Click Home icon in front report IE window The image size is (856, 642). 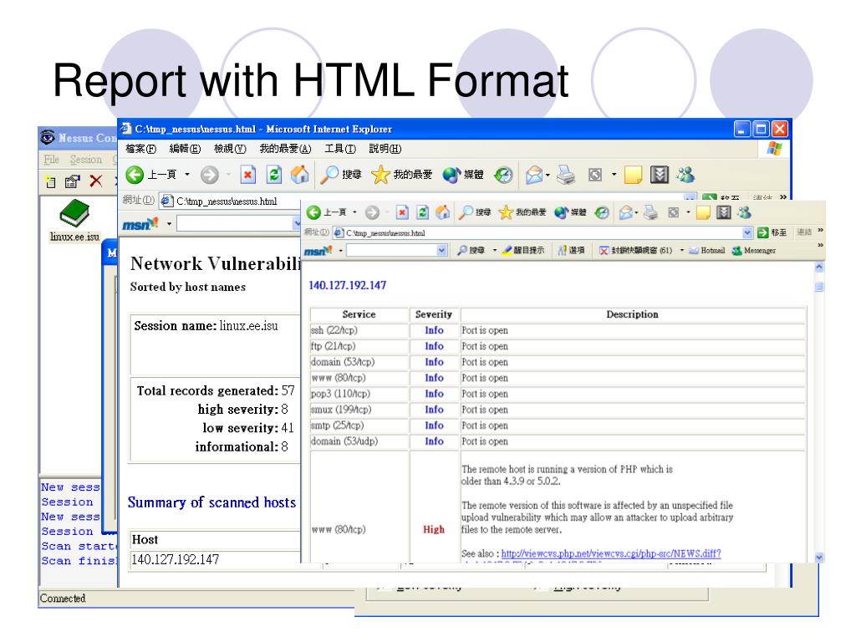[443, 212]
